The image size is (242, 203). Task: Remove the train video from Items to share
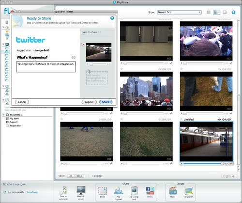[x=83, y=45]
